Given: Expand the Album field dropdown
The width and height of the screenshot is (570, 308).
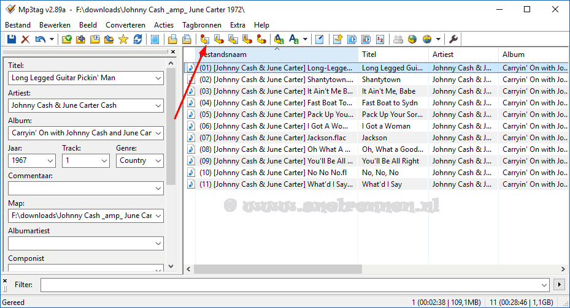Looking at the screenshot, I should click(x=158, y=133).
